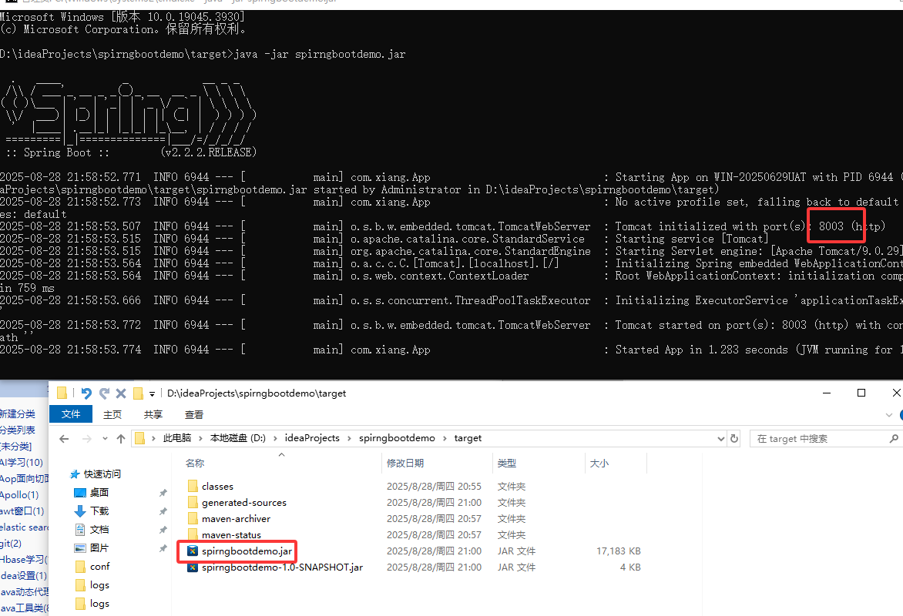The image size is (903, 616).
Task: Click the 新建分类 link in left window
Action: point(17,414)
